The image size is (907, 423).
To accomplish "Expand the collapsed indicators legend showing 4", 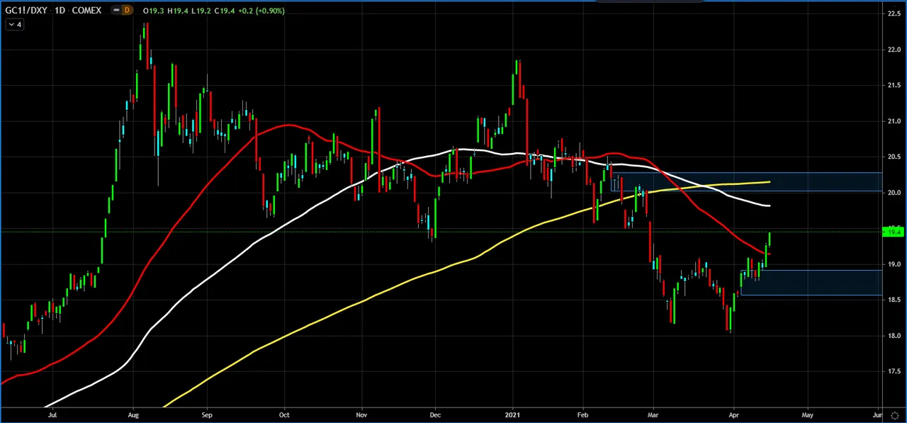I will [x=15, y=25].
